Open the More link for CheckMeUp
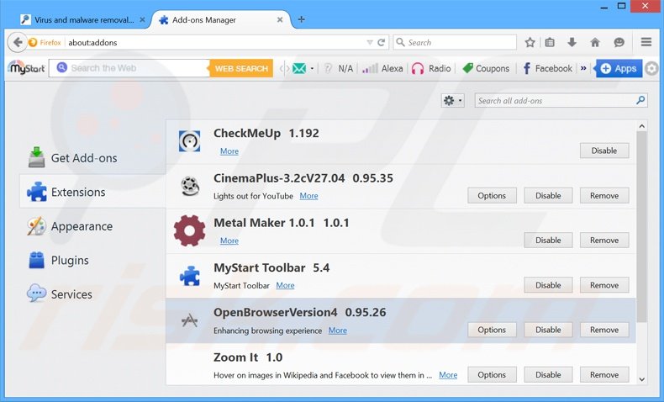Screen dimensions: 664x402 point(229,151)
